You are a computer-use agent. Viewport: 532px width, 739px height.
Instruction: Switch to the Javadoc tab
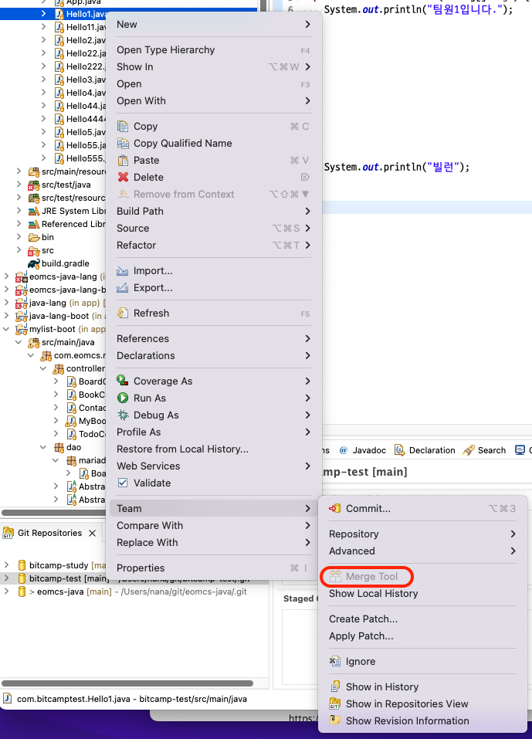point(362,450)
